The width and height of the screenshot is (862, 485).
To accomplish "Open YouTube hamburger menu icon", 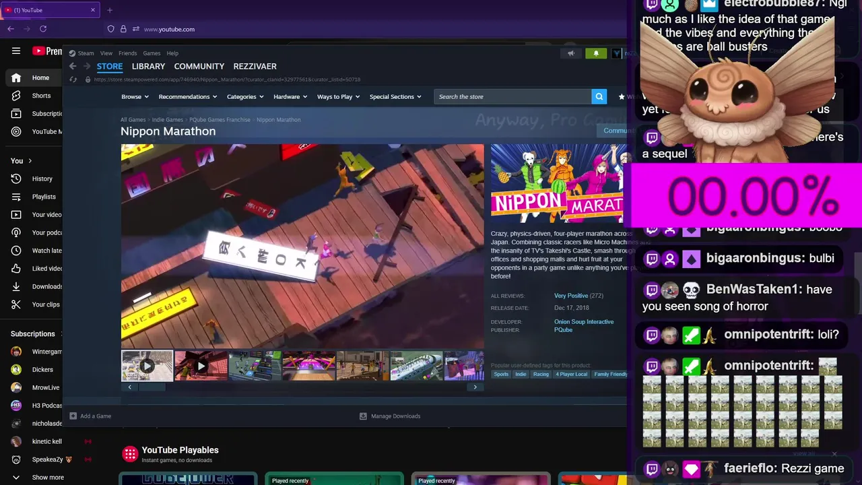I will pos(16,51).
